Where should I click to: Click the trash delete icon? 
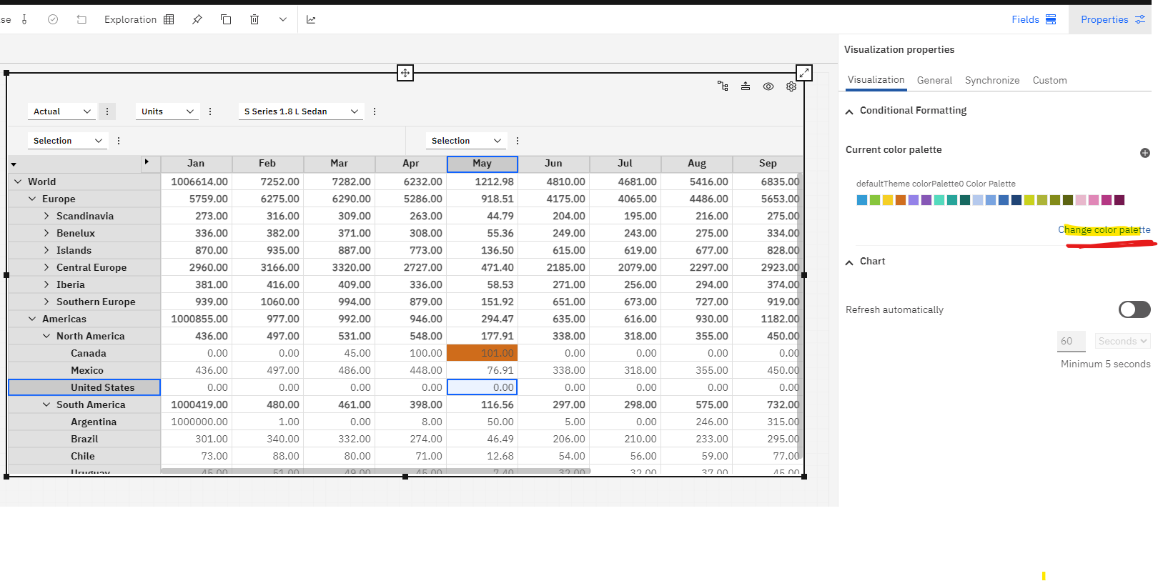tap(254, 19)
